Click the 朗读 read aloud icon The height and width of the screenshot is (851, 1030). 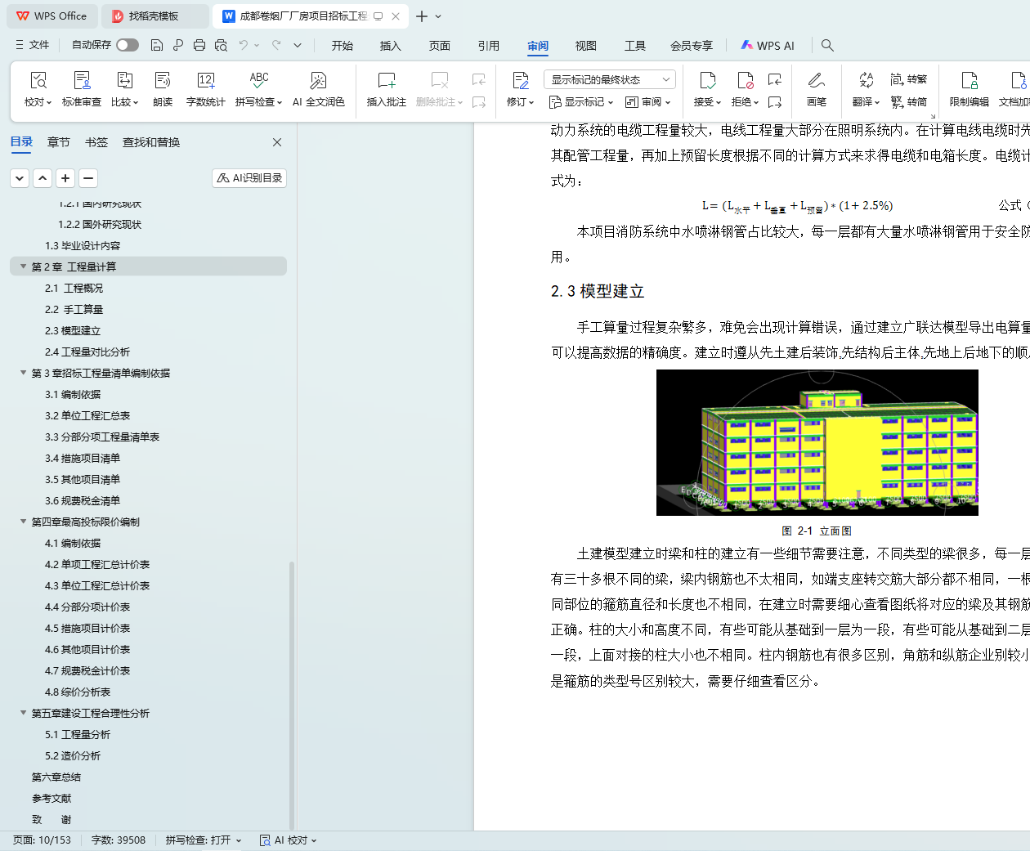tap(163, 88)
